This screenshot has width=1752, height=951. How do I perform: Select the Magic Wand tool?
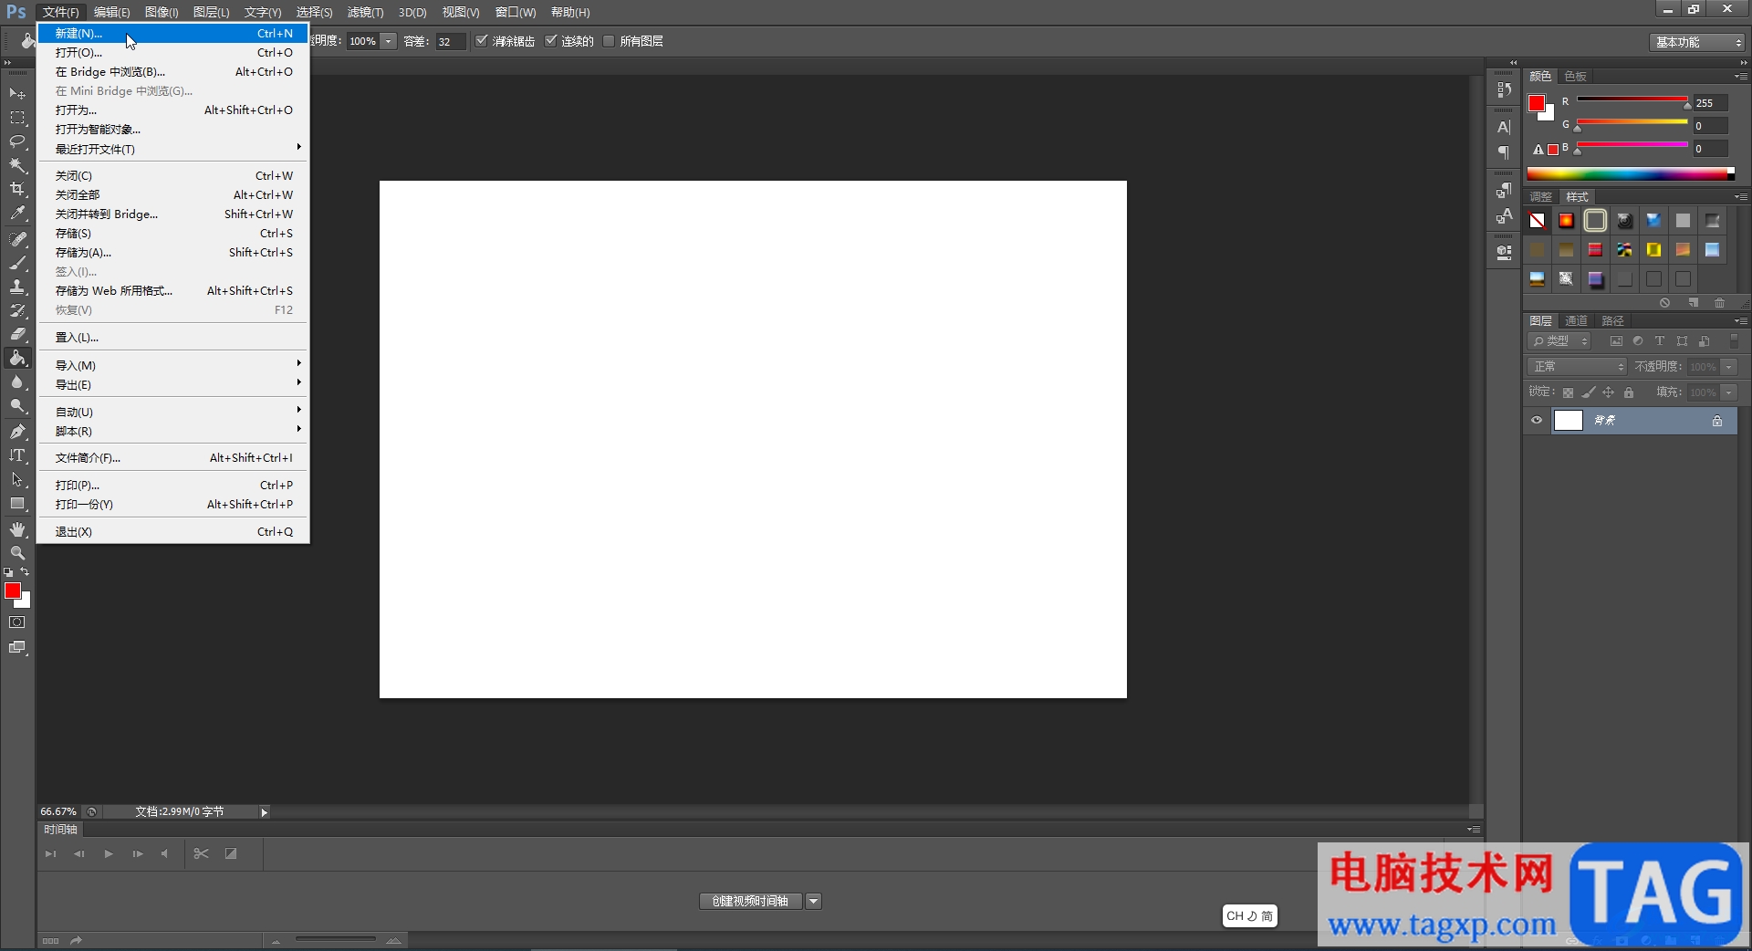[x=17, y=165]
